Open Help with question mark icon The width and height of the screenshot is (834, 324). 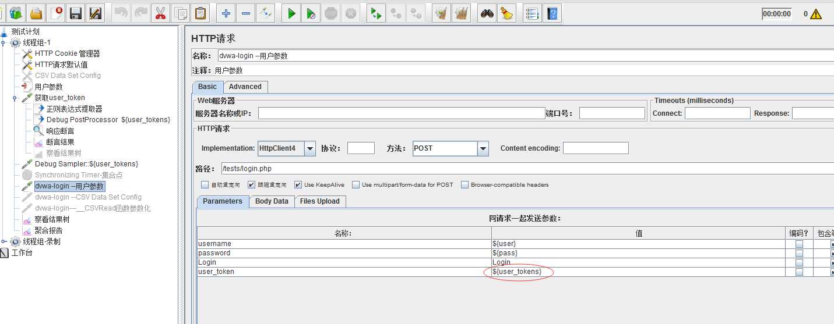click(553, 13)
